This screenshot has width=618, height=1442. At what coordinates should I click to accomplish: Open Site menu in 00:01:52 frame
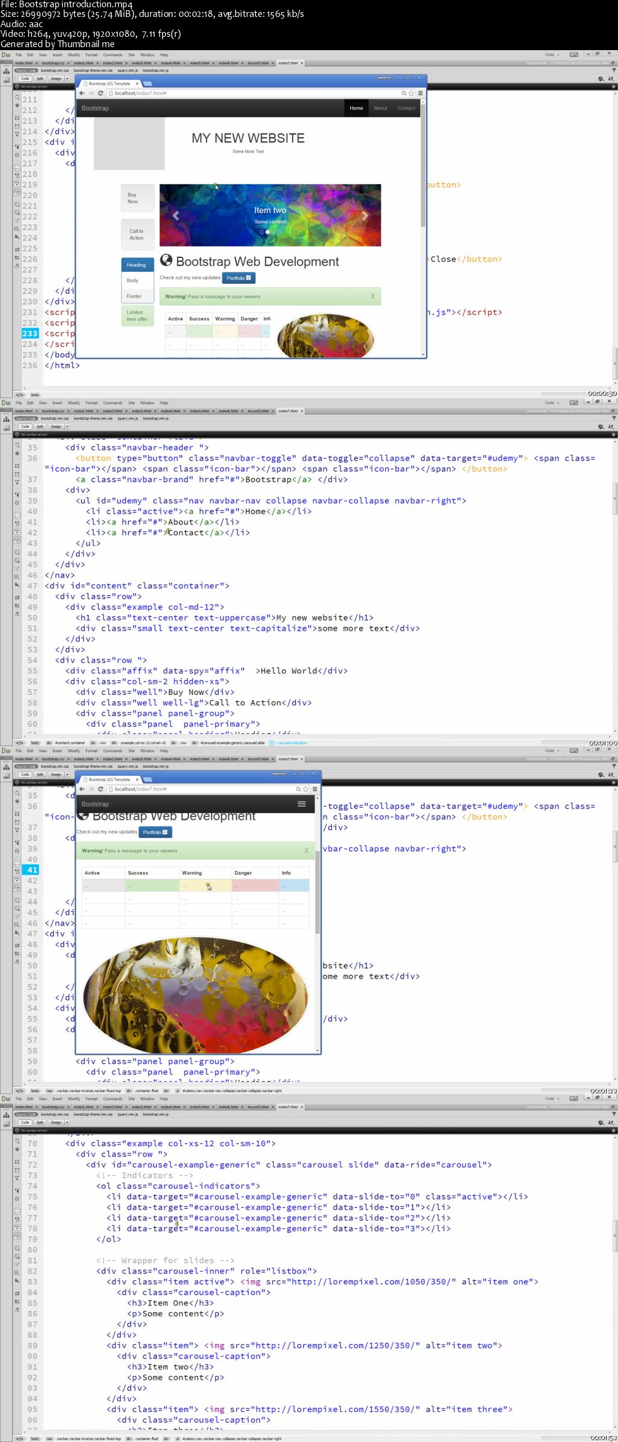click(x=131, y=1099)
